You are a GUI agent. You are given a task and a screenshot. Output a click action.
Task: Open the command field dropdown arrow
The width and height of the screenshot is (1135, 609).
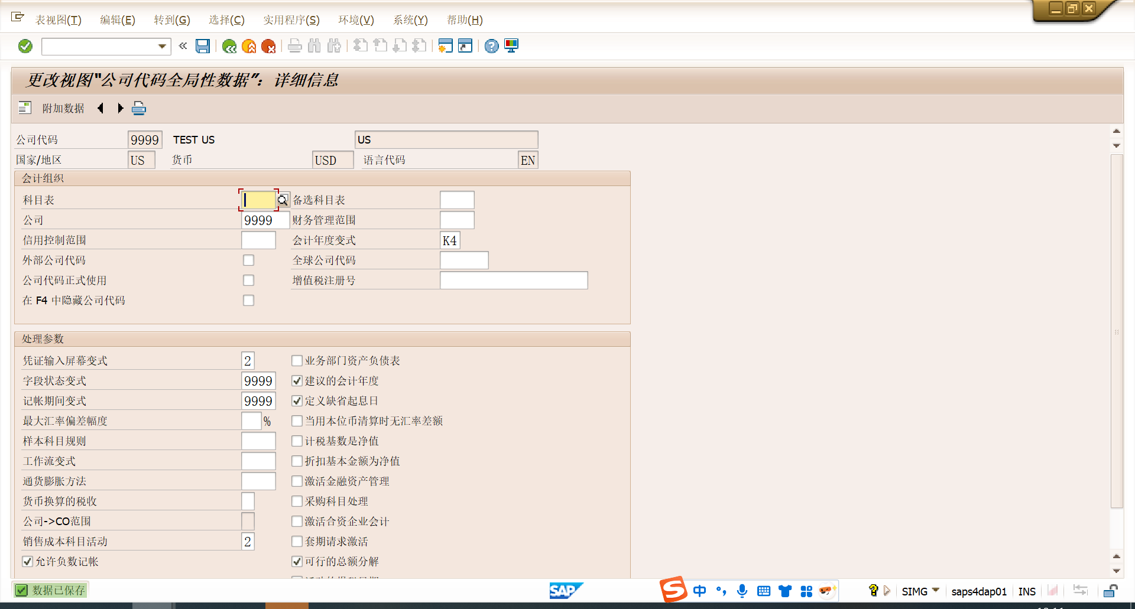tap(162, 46)
